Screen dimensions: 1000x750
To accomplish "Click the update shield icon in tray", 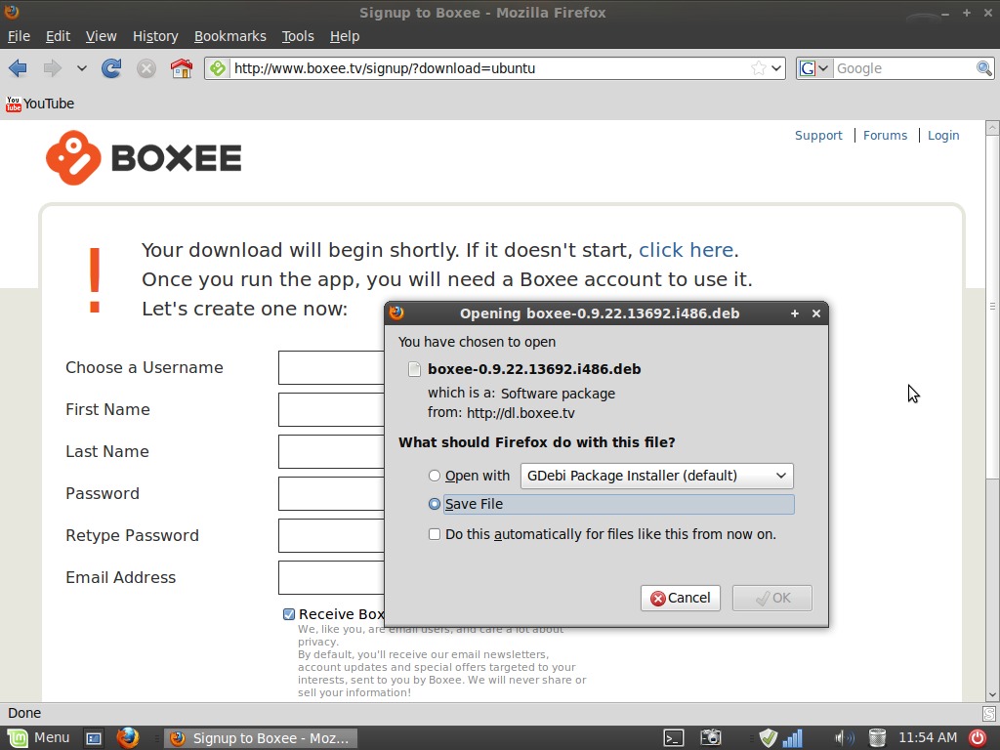I will click(x=768, y=738).
